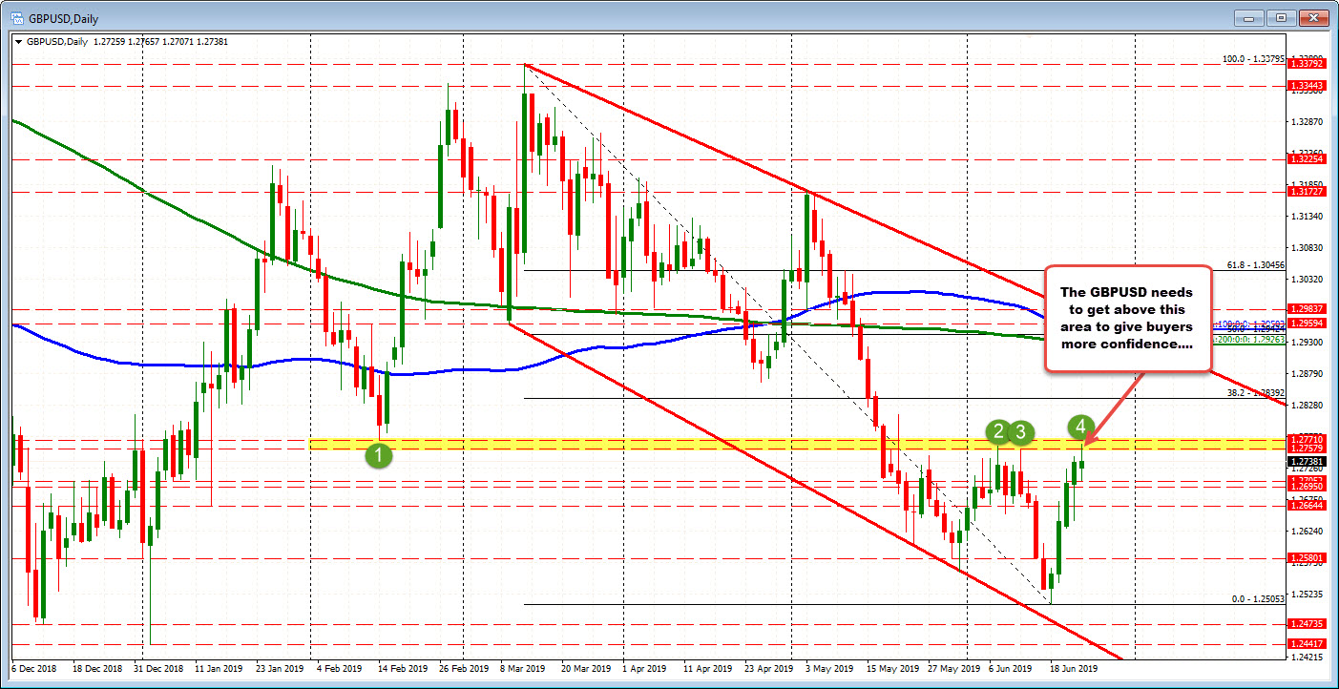Image resolution: width=1339 pixels, height=689 pixels.
Task: Click the 23 Apr 2019 date label
Action: click(x=769, y=669)
